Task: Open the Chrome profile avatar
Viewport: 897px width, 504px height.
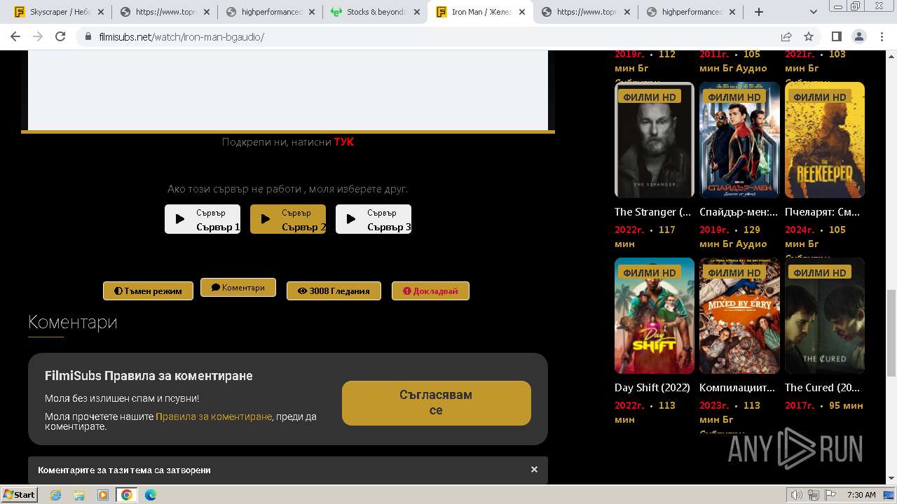Action: pos(858,36)
